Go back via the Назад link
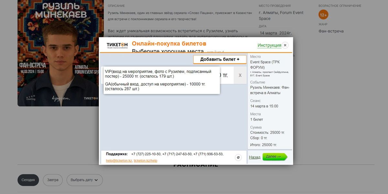388x194 pixels. (254, 157)
